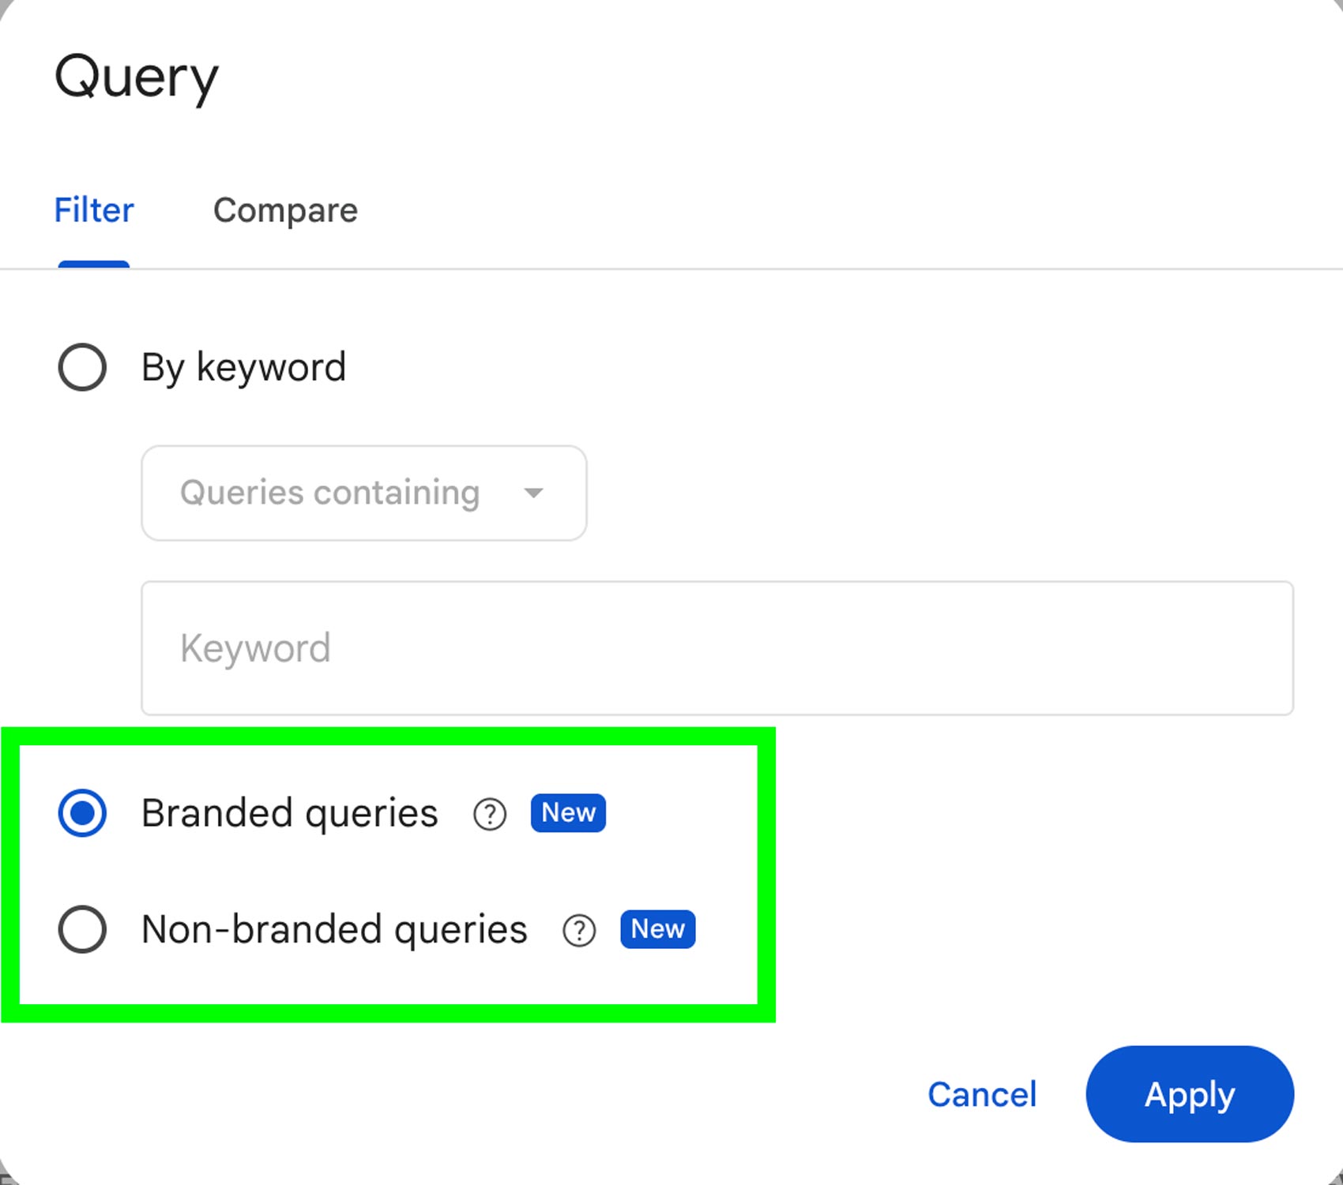Click the Queries containing placeholder text
Viewport: 1343px width, 1185px height.
pyautogui.click(x=329, y=493)
